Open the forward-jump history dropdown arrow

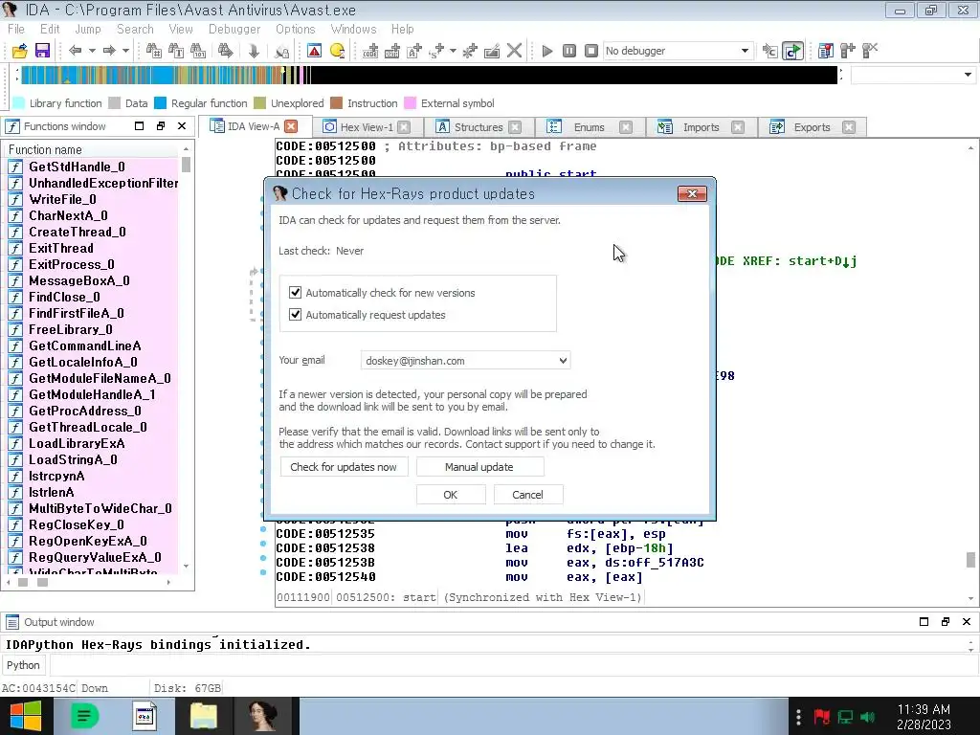tap(125, 51)
